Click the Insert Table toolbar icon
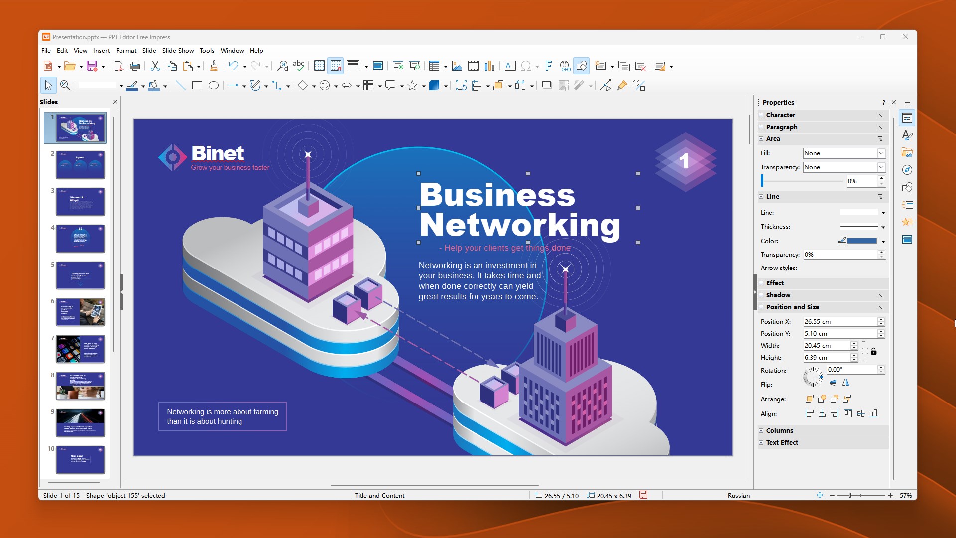Viewport: 956px width, 538px height. pos(434,66)
